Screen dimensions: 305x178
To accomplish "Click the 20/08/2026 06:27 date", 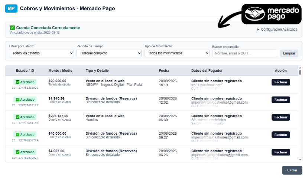I will pos(168,135).
